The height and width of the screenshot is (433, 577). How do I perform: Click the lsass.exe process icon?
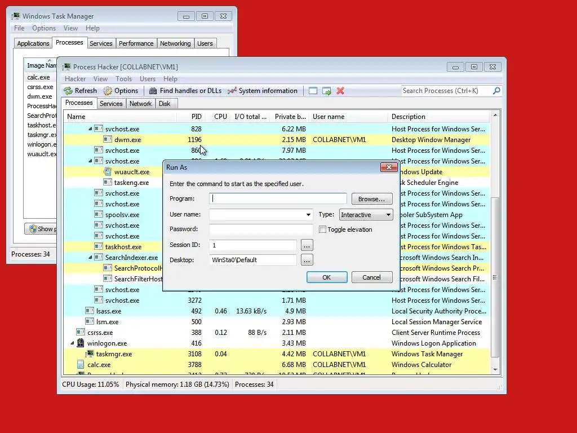pos(90,311)
